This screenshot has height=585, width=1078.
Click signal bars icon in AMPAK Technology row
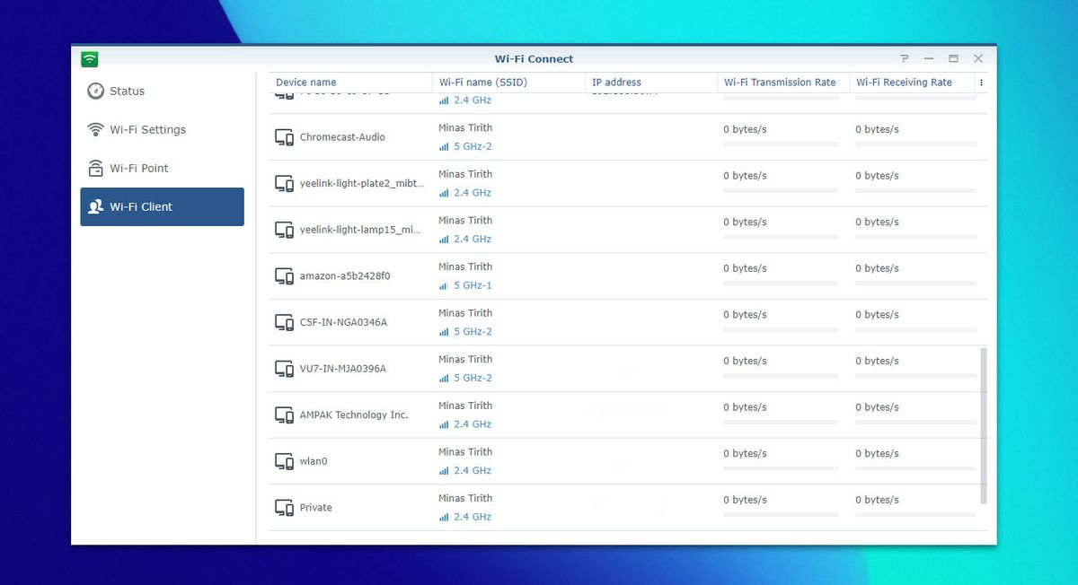click(x=444, y=425)
